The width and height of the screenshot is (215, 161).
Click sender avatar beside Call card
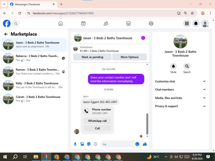(x=77, y=131)
